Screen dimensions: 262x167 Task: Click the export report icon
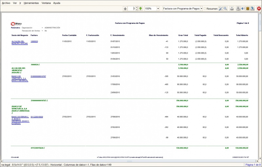point(253,9)
